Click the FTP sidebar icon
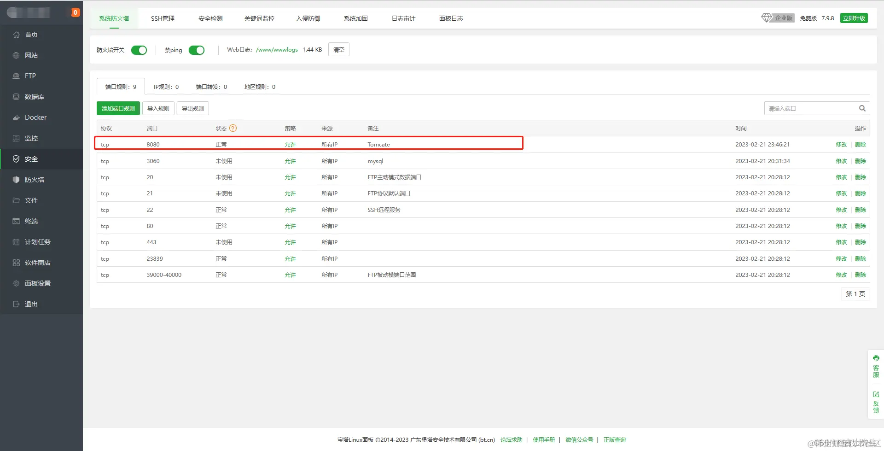Image resolution: width=884 pixels, height=451 pixels. coord(16,76)
